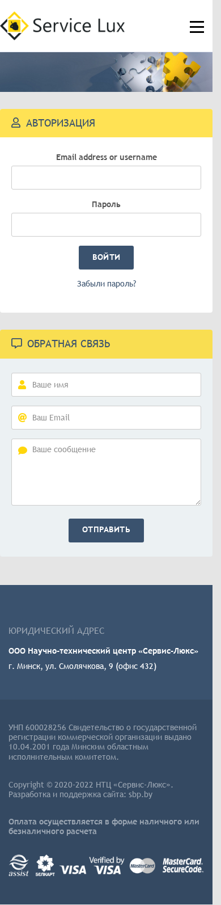Click the Войти login button
The image size is (221, 905).
[x=106, y=258]
